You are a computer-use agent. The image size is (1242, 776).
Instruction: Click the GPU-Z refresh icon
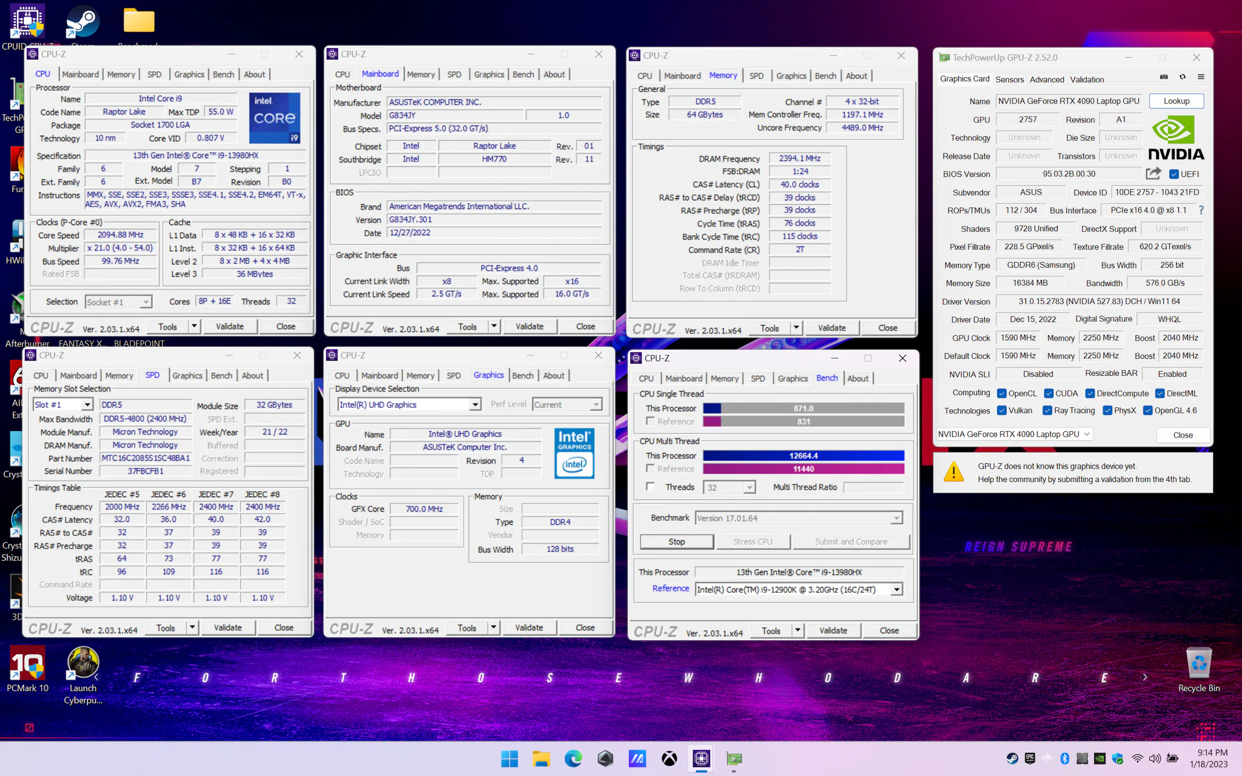point(1182,77)
